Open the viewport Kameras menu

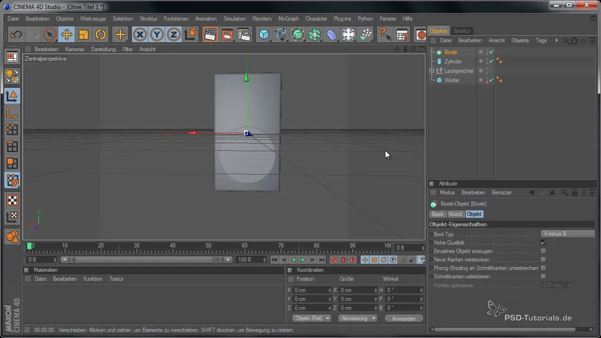click(75, 49)
